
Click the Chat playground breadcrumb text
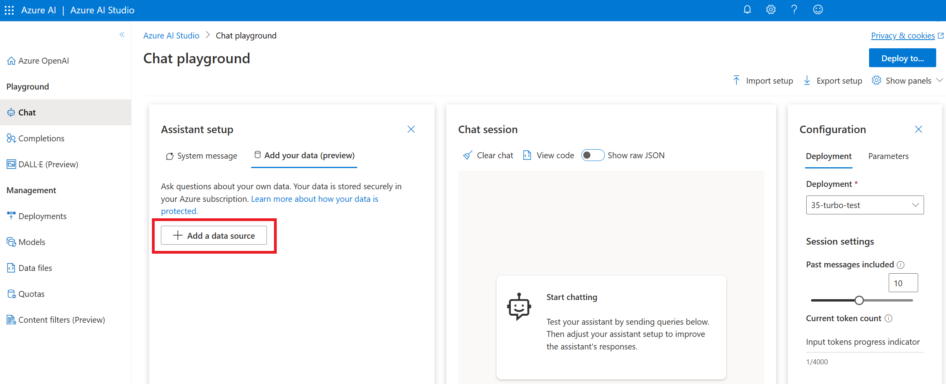click(246, 35)
